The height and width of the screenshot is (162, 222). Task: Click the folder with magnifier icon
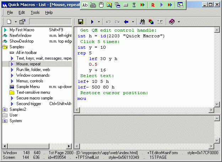coord(109,5)
